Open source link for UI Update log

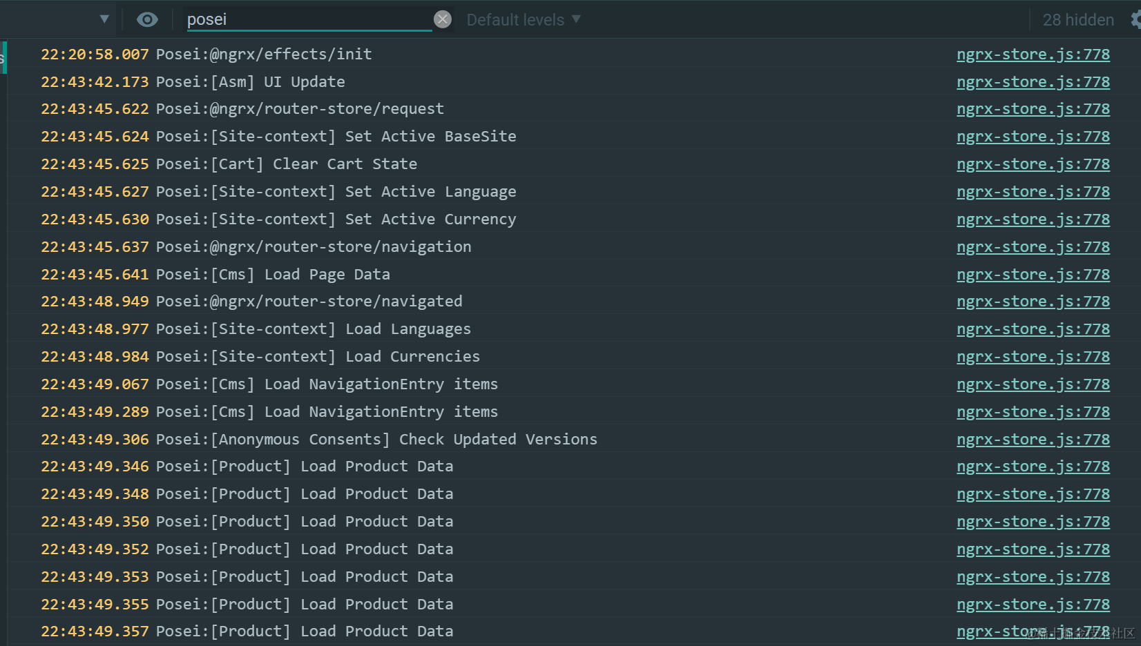[1033, 82]
